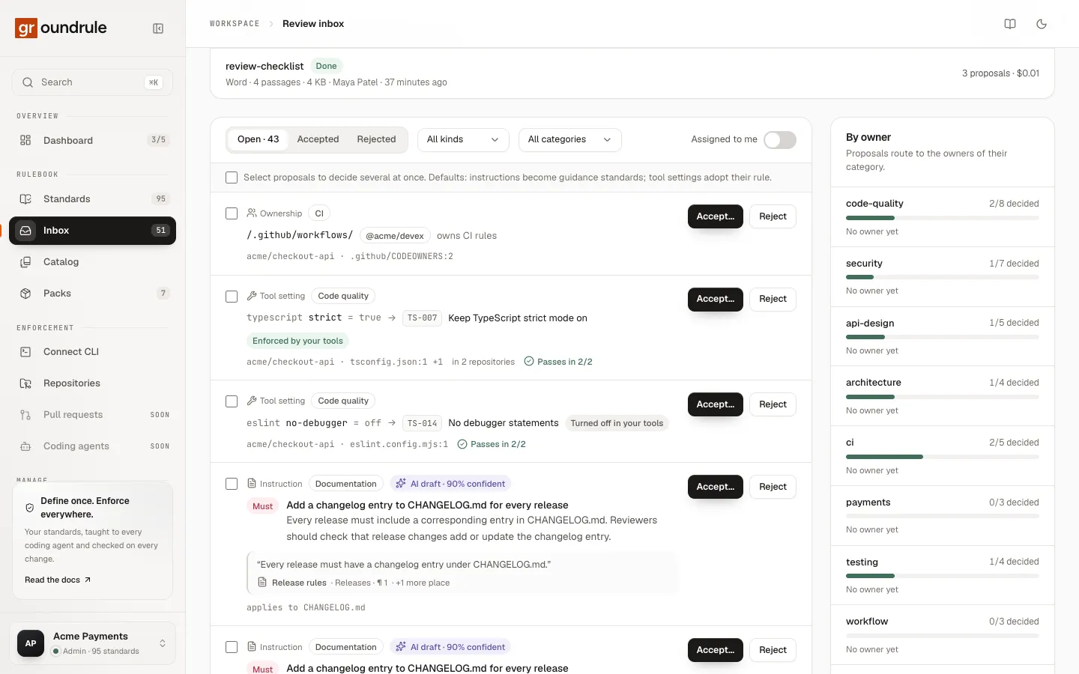The height and width of the screenshot is (674, 1079).
Task: Toggle the Assigned to me switch
Action: pyautogui.click(x=780, y=140)
